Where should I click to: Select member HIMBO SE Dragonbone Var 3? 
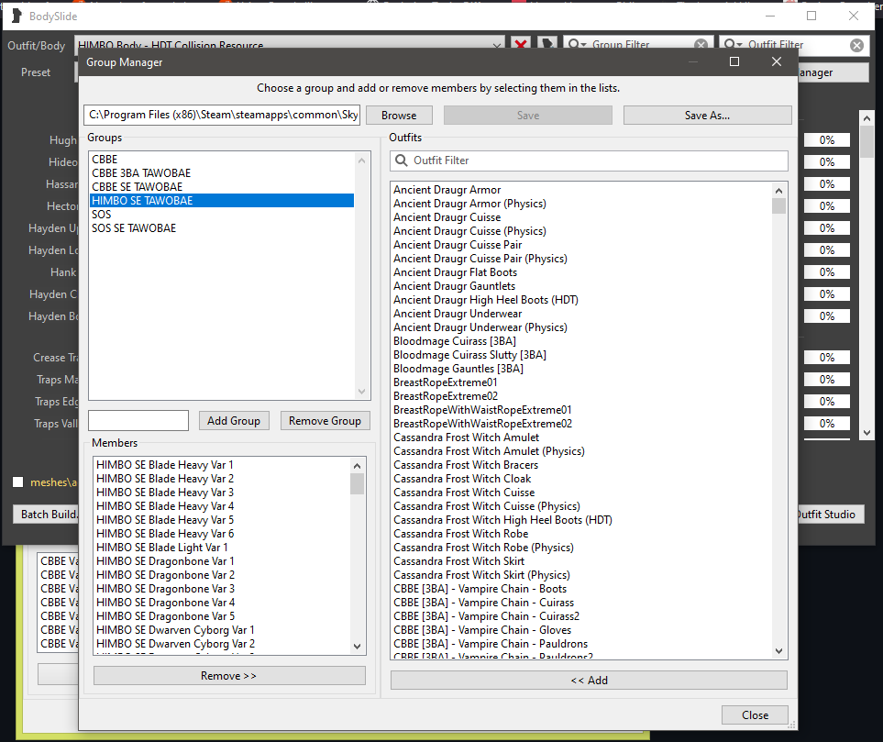pos(222,589)
